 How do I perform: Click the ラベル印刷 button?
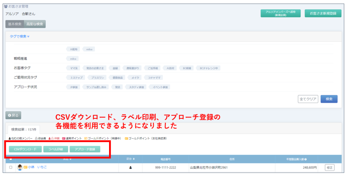56,149
